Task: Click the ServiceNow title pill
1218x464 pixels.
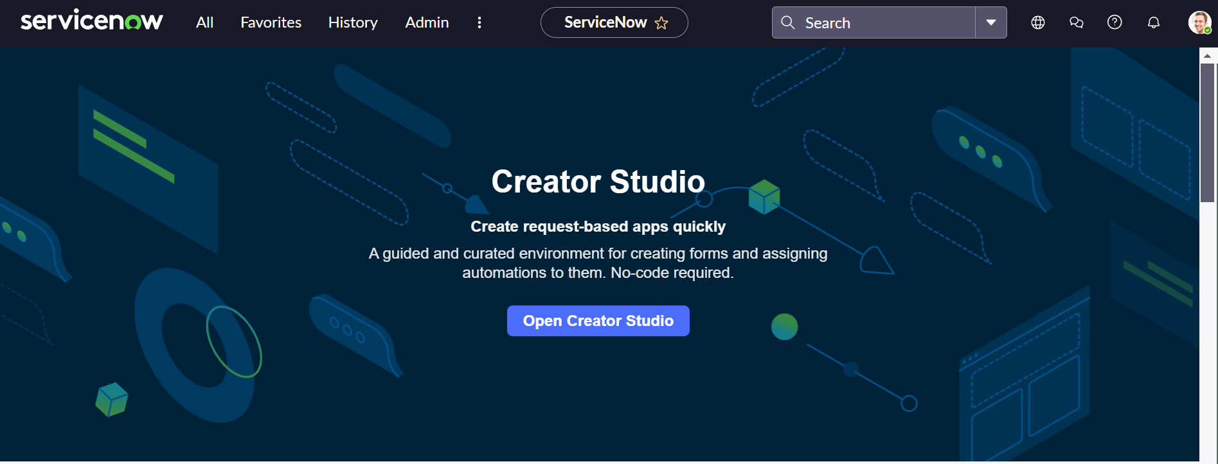Action: (x=614, y=22)
